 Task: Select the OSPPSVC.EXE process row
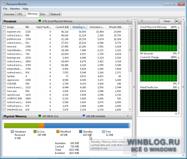(65, 99)
